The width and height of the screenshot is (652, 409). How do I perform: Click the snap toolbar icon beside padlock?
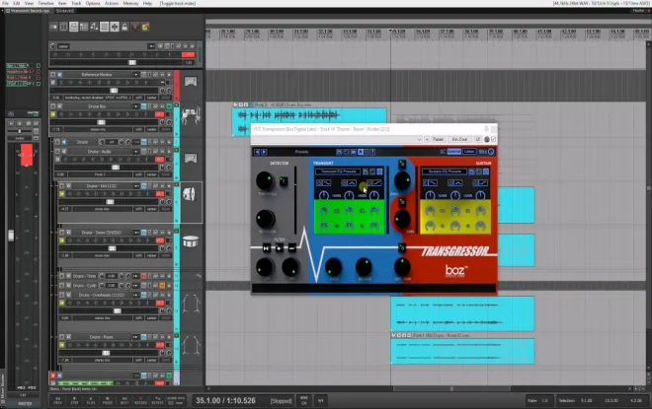[115, 27]
